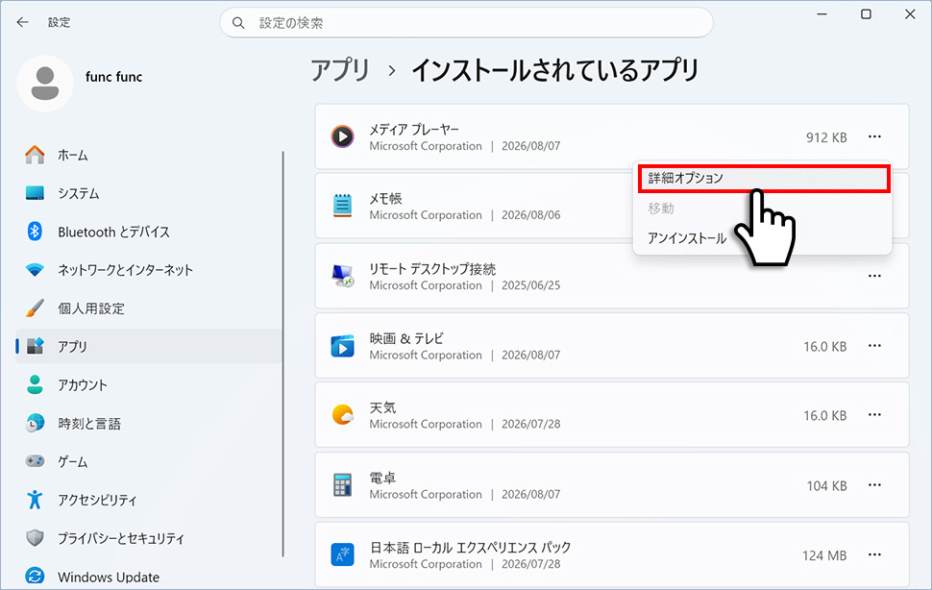Click the 映画 & テレビ app icon

342,346
